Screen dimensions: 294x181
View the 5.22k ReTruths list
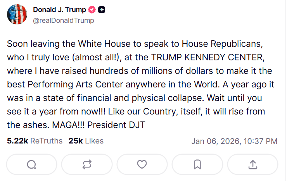pos(35,141)
